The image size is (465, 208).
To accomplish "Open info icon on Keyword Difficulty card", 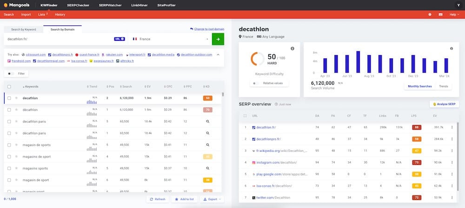I will coord(292,49).
